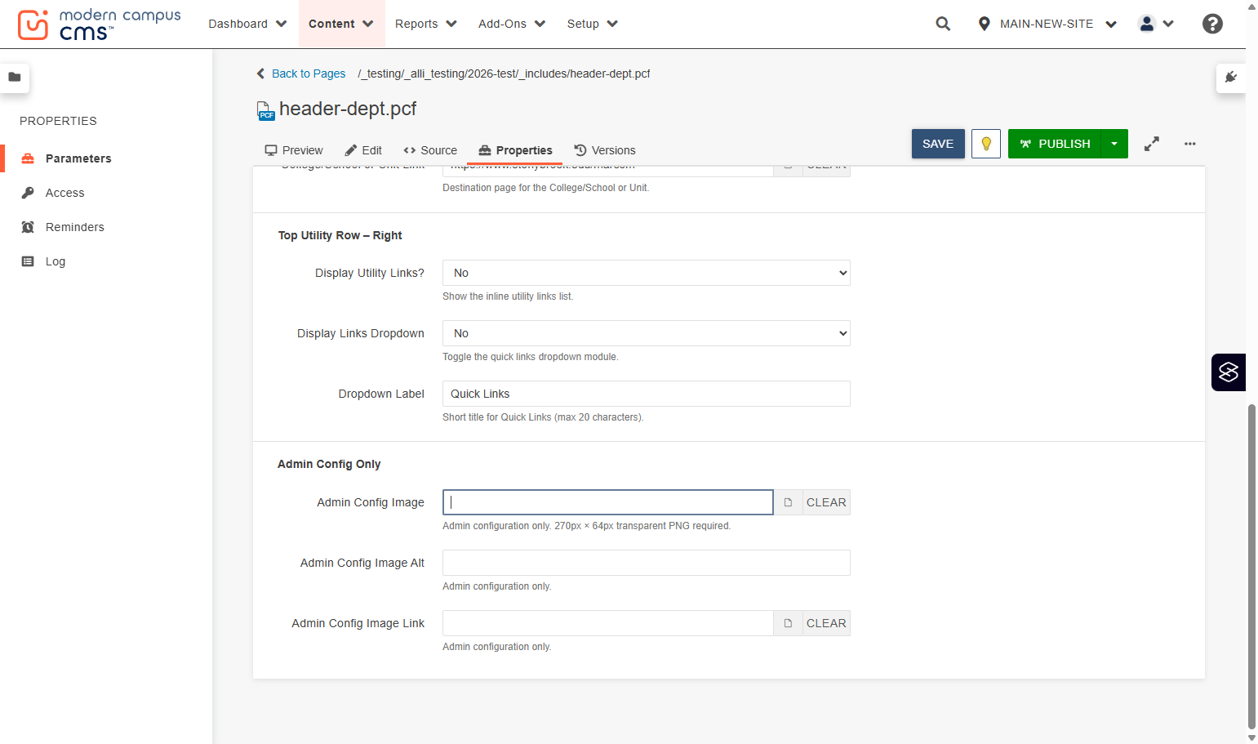Open the gadgets plug icon
The height and width of the screenshot is (744, 1258).
1231,78
